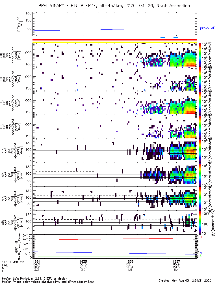Click the proxy_ae [nT] axis label
Screen dimensions: 219x283
pyautogui.click(x=20, y=24)
